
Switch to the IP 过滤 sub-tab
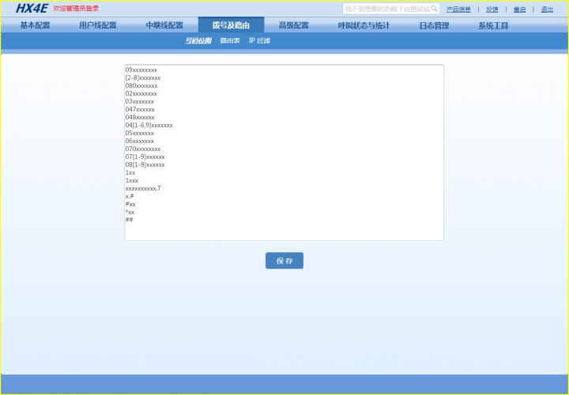tap(259, 40)
